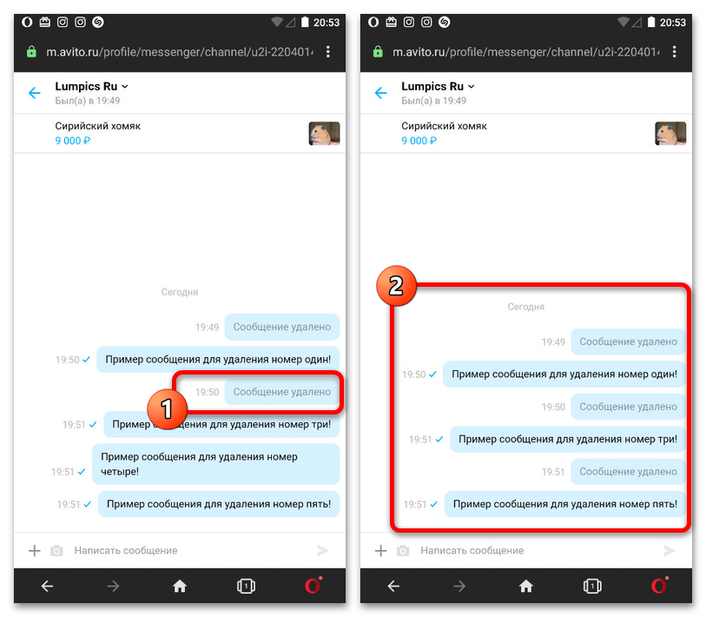
Task: Tap plus attachment icon in right phone
Action: click(381, 550)
